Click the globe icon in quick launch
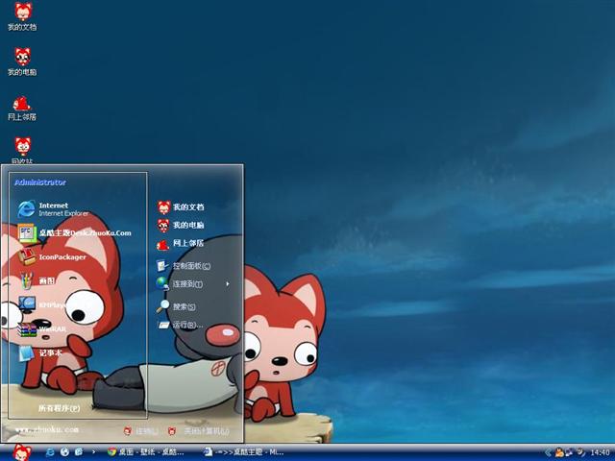Viewport: 615px width, 461px height. click(64, 452)
